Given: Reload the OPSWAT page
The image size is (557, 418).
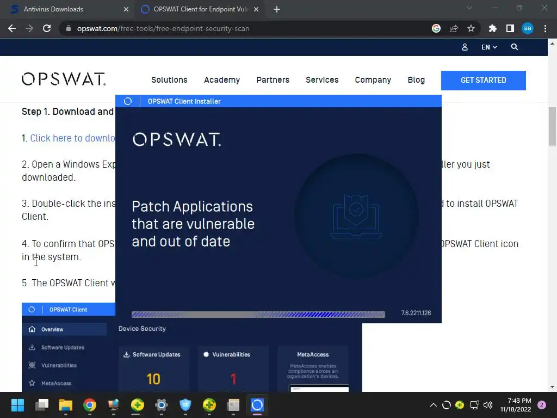Looking at the screenshot, I should [x=47, y=28].
